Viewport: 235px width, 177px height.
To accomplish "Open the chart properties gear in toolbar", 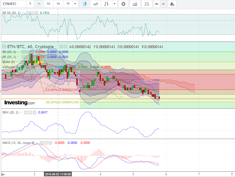I will coord(123,4).
